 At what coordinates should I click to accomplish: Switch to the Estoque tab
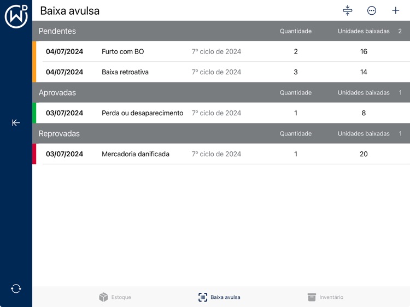point(115,297)
